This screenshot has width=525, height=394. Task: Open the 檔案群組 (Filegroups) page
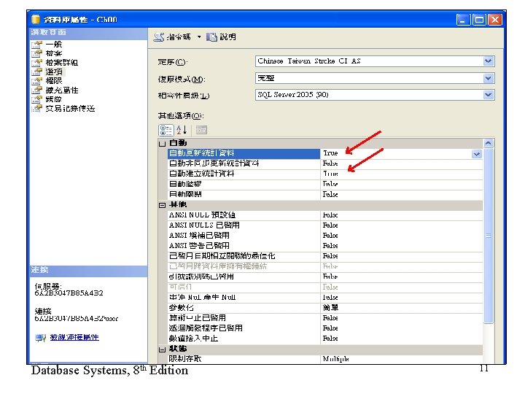pyautogui.click(x=62, y=62)
